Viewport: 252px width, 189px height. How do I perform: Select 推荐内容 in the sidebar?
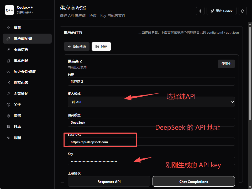tap(27, 83)
